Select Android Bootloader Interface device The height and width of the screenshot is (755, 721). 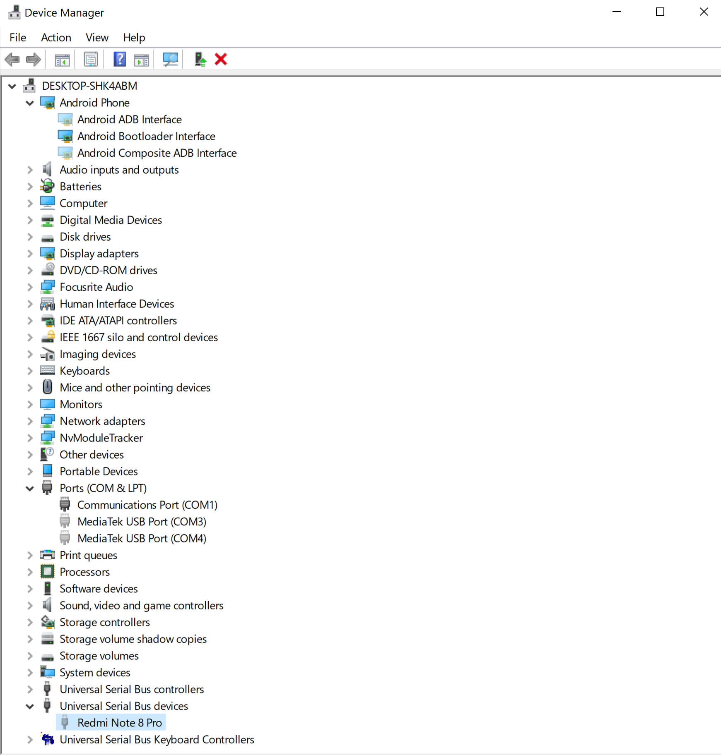click(x=146, y=137)
